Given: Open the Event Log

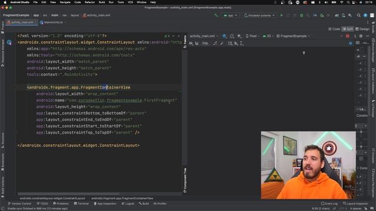Looking at the screenshot, I should click(329, 203).
